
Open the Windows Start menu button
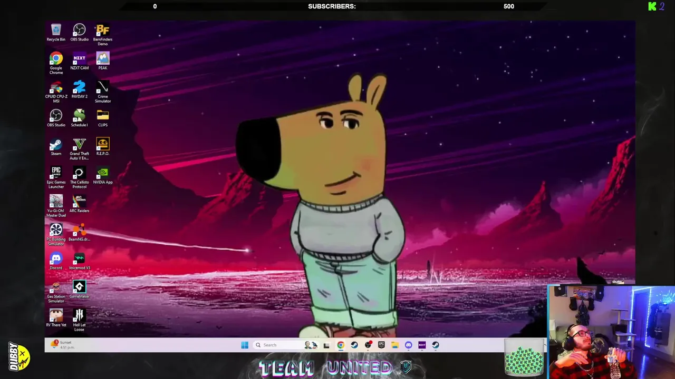tap(245, 345)
